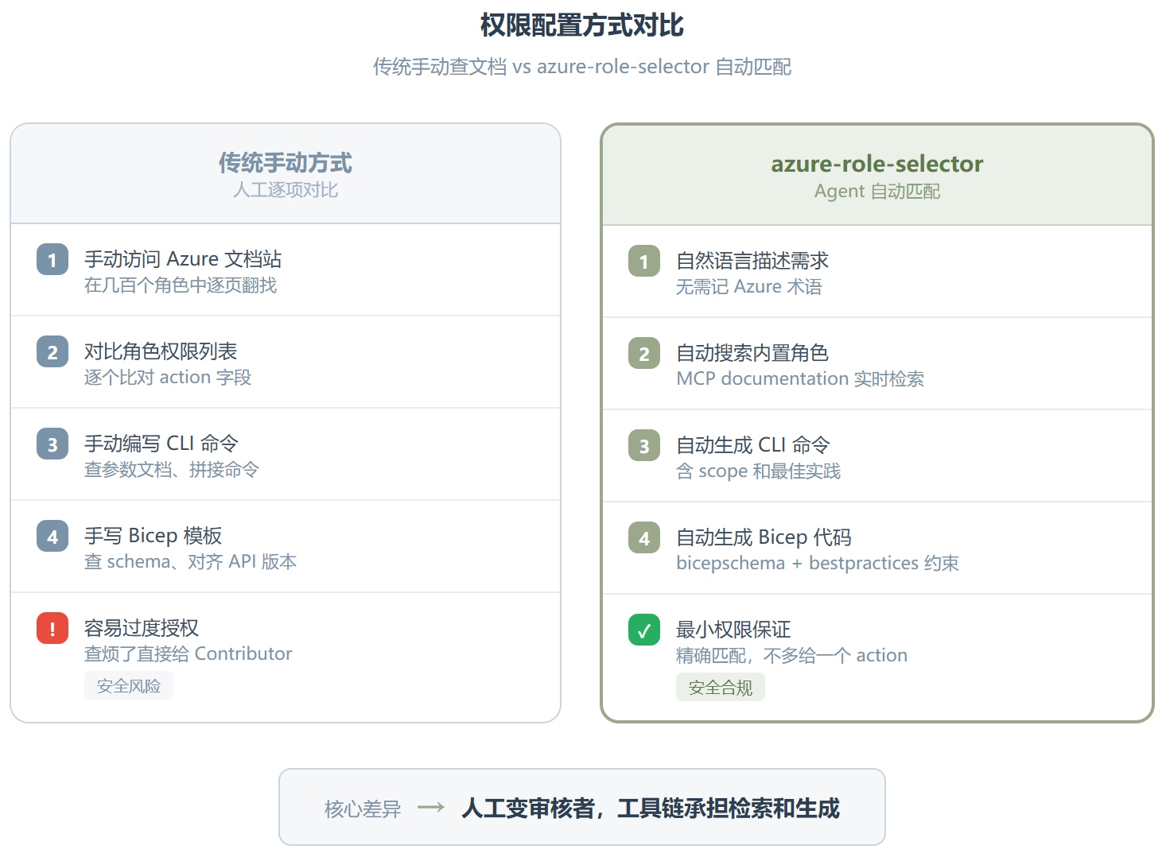The height and width of the screenshot is (857, 1166).
Task: Click 手写 Bicep 模板 text
Action: tap(154, 536)
